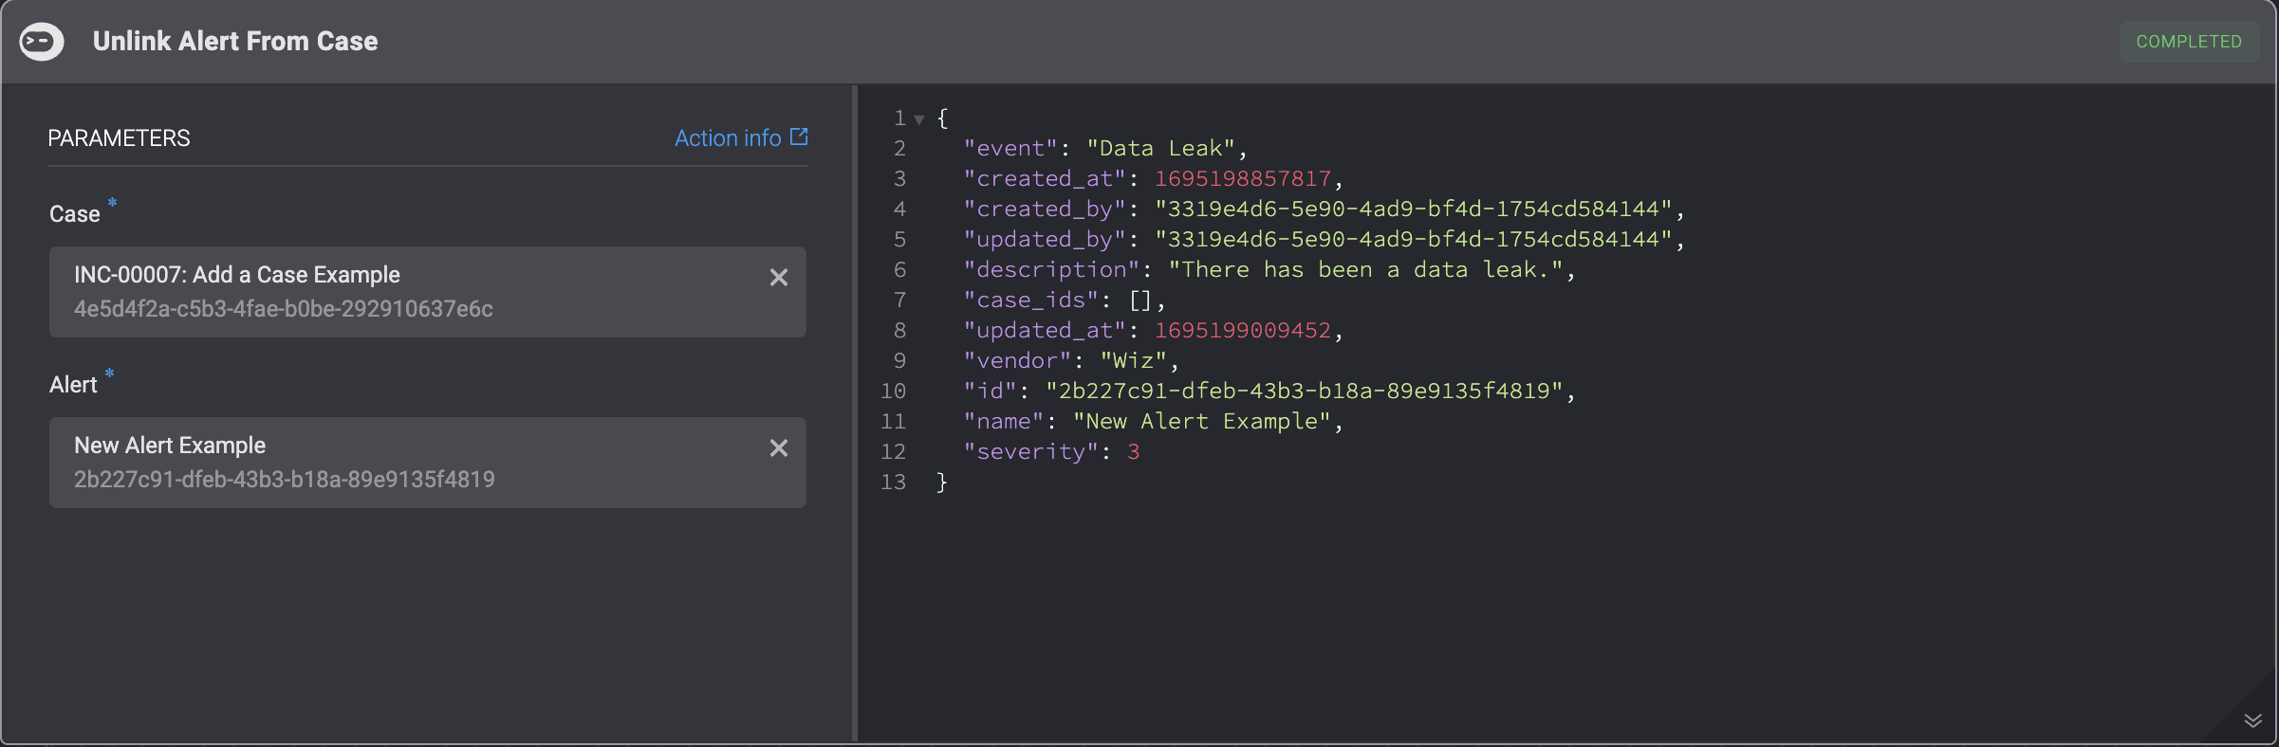The width and height of the screenshot is (2279, 747).
Task: Click line number 13 in the gutter
Action: point(893,483)
